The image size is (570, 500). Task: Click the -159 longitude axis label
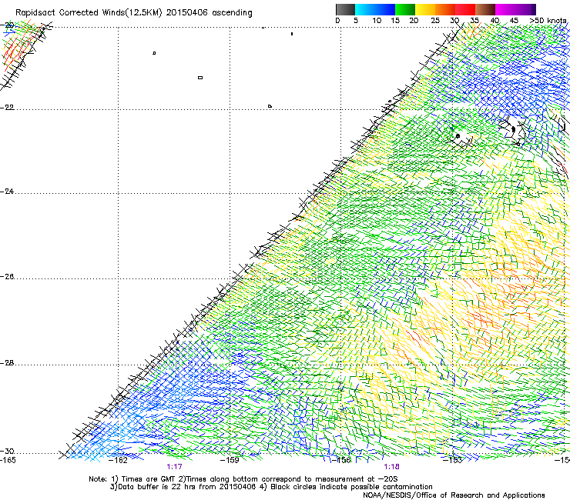pyautogui.click(x=230, y=460)
